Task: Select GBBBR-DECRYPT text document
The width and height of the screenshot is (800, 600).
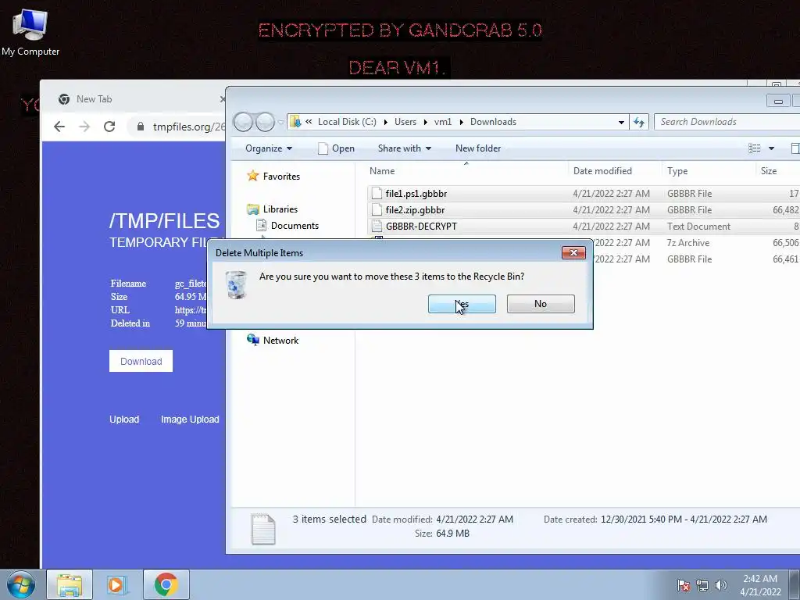Action: [421, 226]
